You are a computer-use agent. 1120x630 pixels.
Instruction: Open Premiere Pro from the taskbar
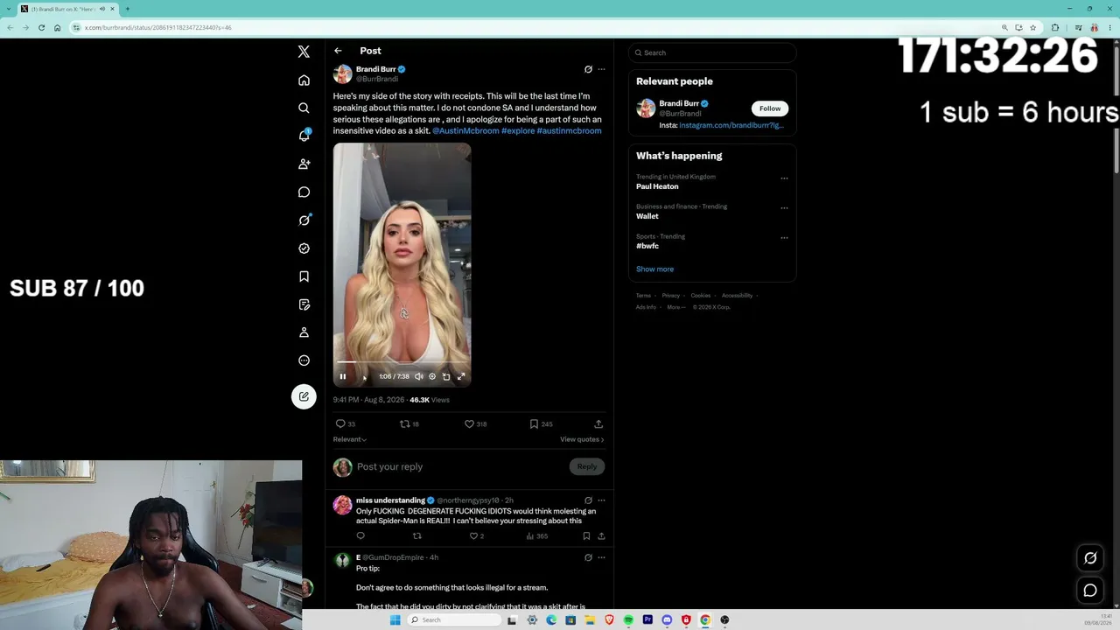[x=647, y=620]
